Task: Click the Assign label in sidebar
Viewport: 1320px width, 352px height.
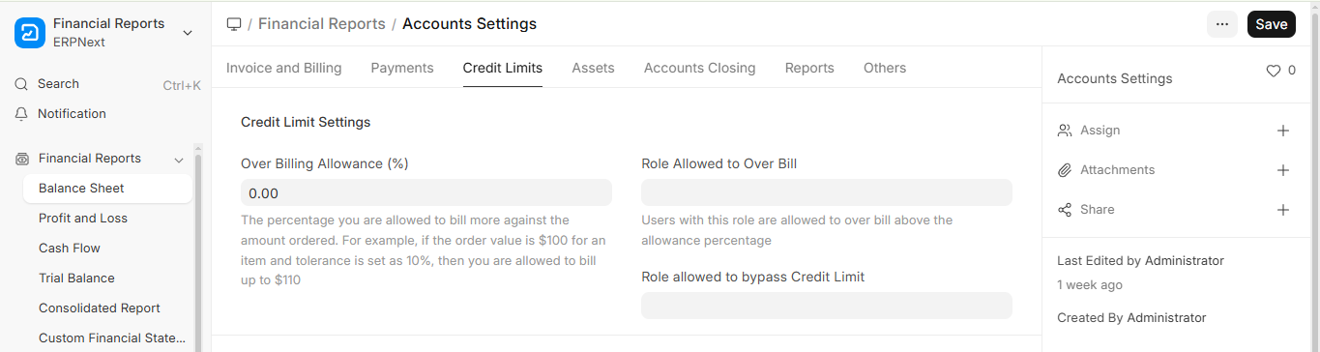Action: pyautogui.click(x=1100, y=131)
